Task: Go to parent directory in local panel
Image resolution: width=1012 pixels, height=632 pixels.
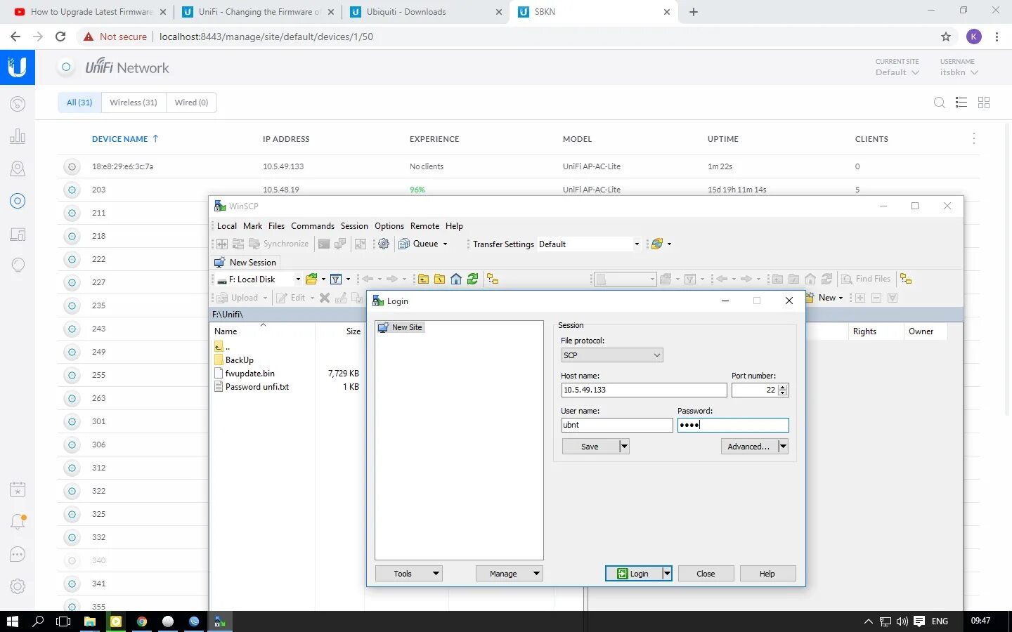Action: coord(424,279)
